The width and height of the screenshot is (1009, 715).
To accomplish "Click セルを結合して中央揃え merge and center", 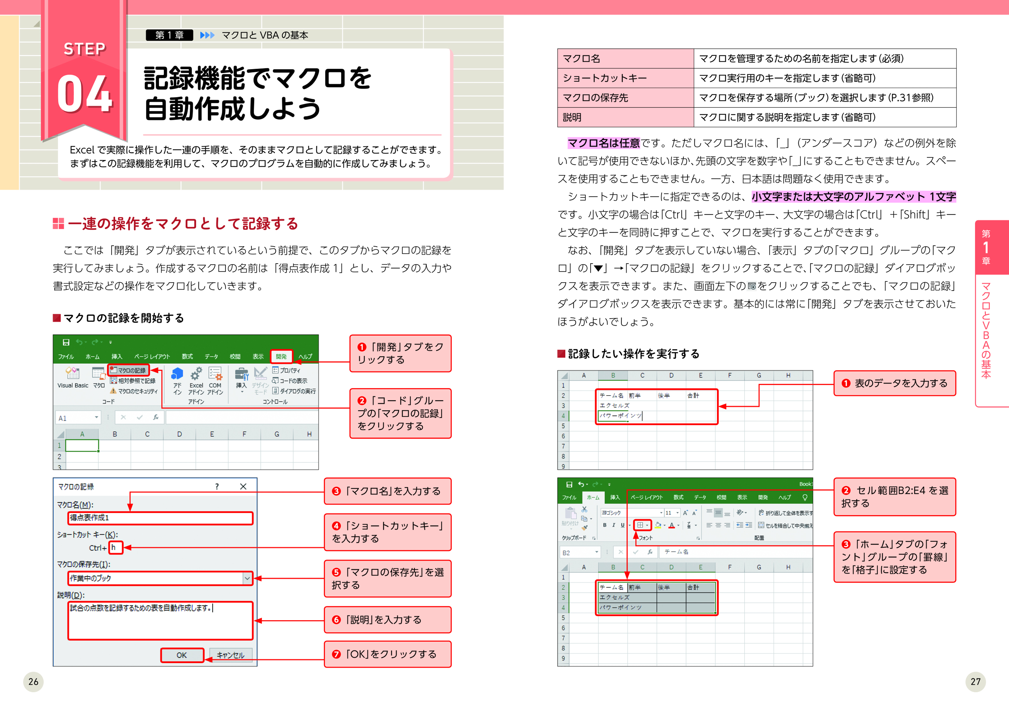I will tap(785, 525).
